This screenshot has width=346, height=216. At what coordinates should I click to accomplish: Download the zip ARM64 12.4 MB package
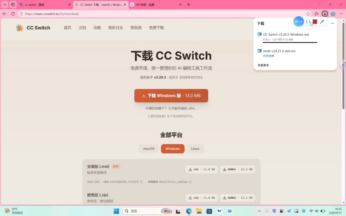coord(238,198)
